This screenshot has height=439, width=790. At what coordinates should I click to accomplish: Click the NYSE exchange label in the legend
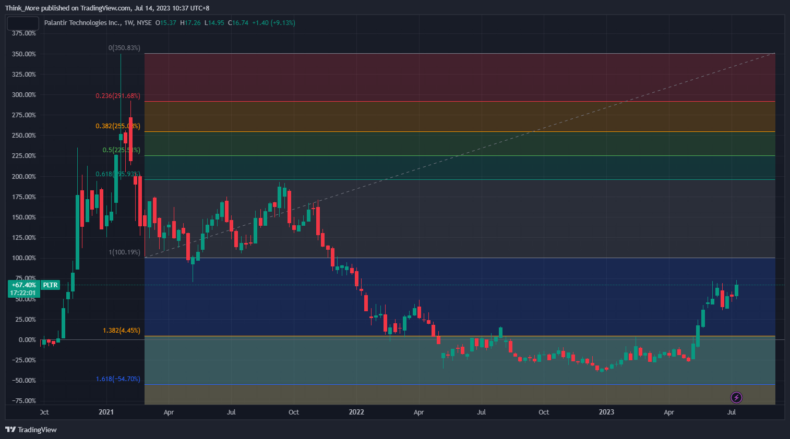point(145,23)
